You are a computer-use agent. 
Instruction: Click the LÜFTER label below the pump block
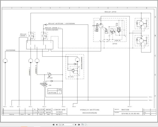click(x=115, y=44)
